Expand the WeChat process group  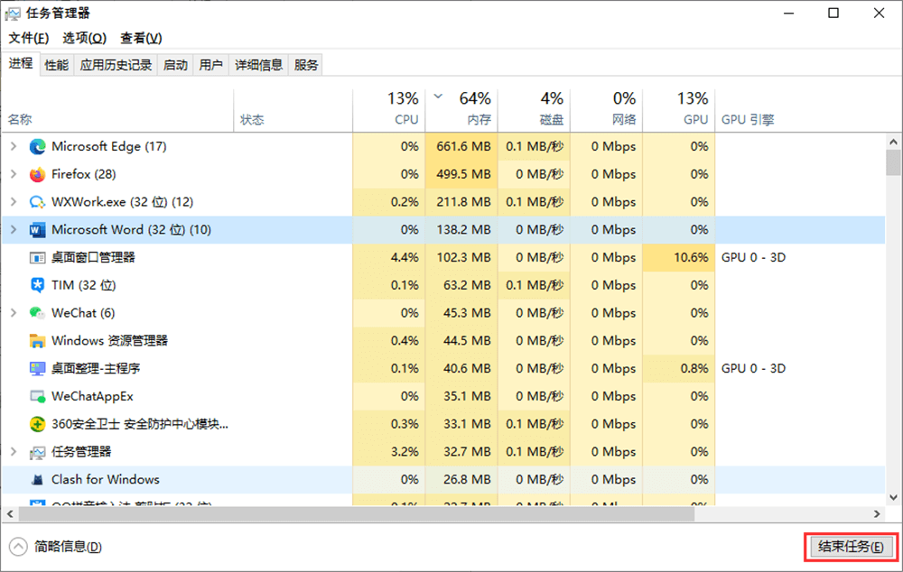pyautogui.click(x=14, y=313)
